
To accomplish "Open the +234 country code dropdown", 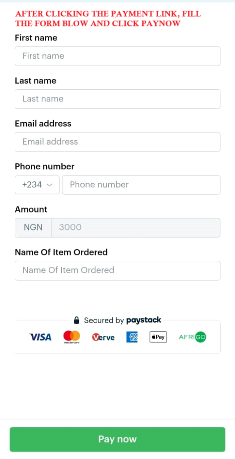I will (37, 185).
